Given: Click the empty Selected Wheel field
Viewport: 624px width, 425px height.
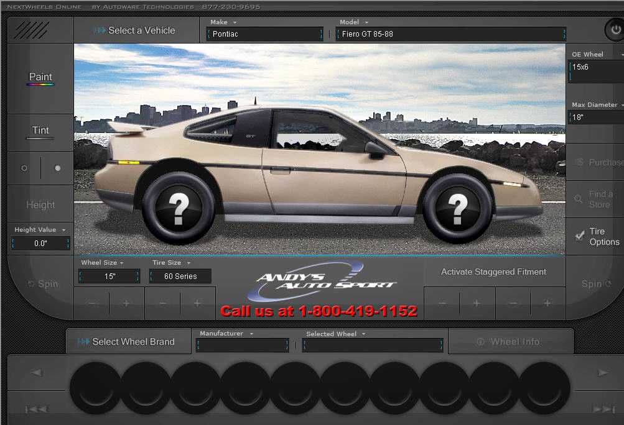Looking at the screenshot, I should click(373, 345).
